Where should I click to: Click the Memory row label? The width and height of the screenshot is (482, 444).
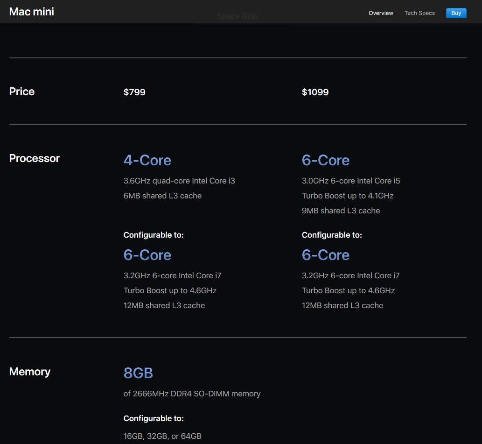(x=30, y=372)
